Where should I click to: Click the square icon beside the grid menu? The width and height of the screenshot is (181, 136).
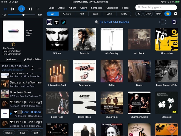pyautogui.click(x=174, y=22)
